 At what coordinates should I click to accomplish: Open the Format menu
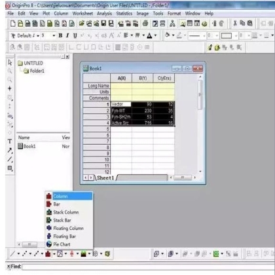click(174, 14)
